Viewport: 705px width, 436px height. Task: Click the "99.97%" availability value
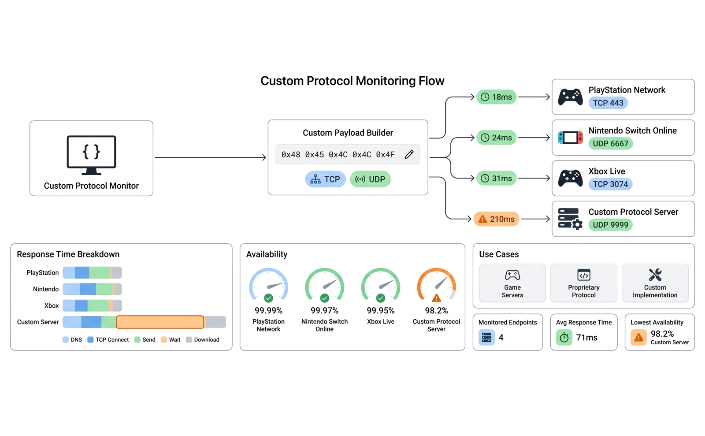click(325, 311)
